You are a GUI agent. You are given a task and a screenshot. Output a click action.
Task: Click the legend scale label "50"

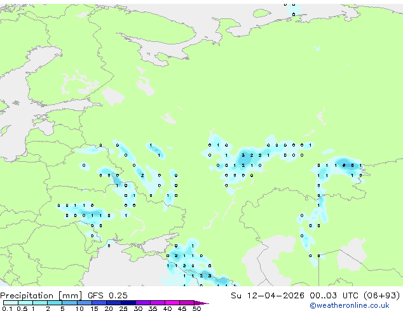(x=196, y=308)
